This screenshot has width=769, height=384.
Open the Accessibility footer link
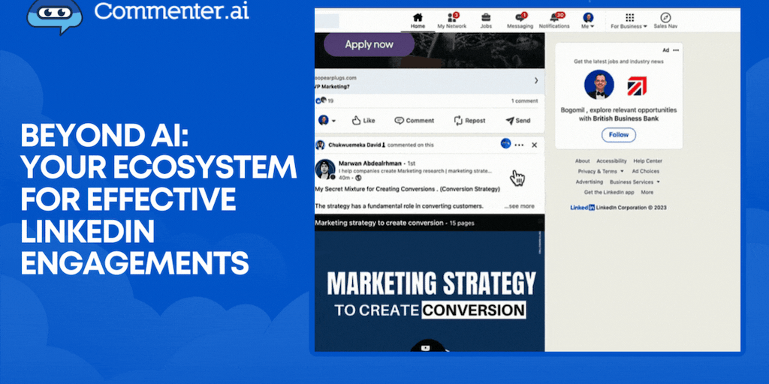(611, 160)
